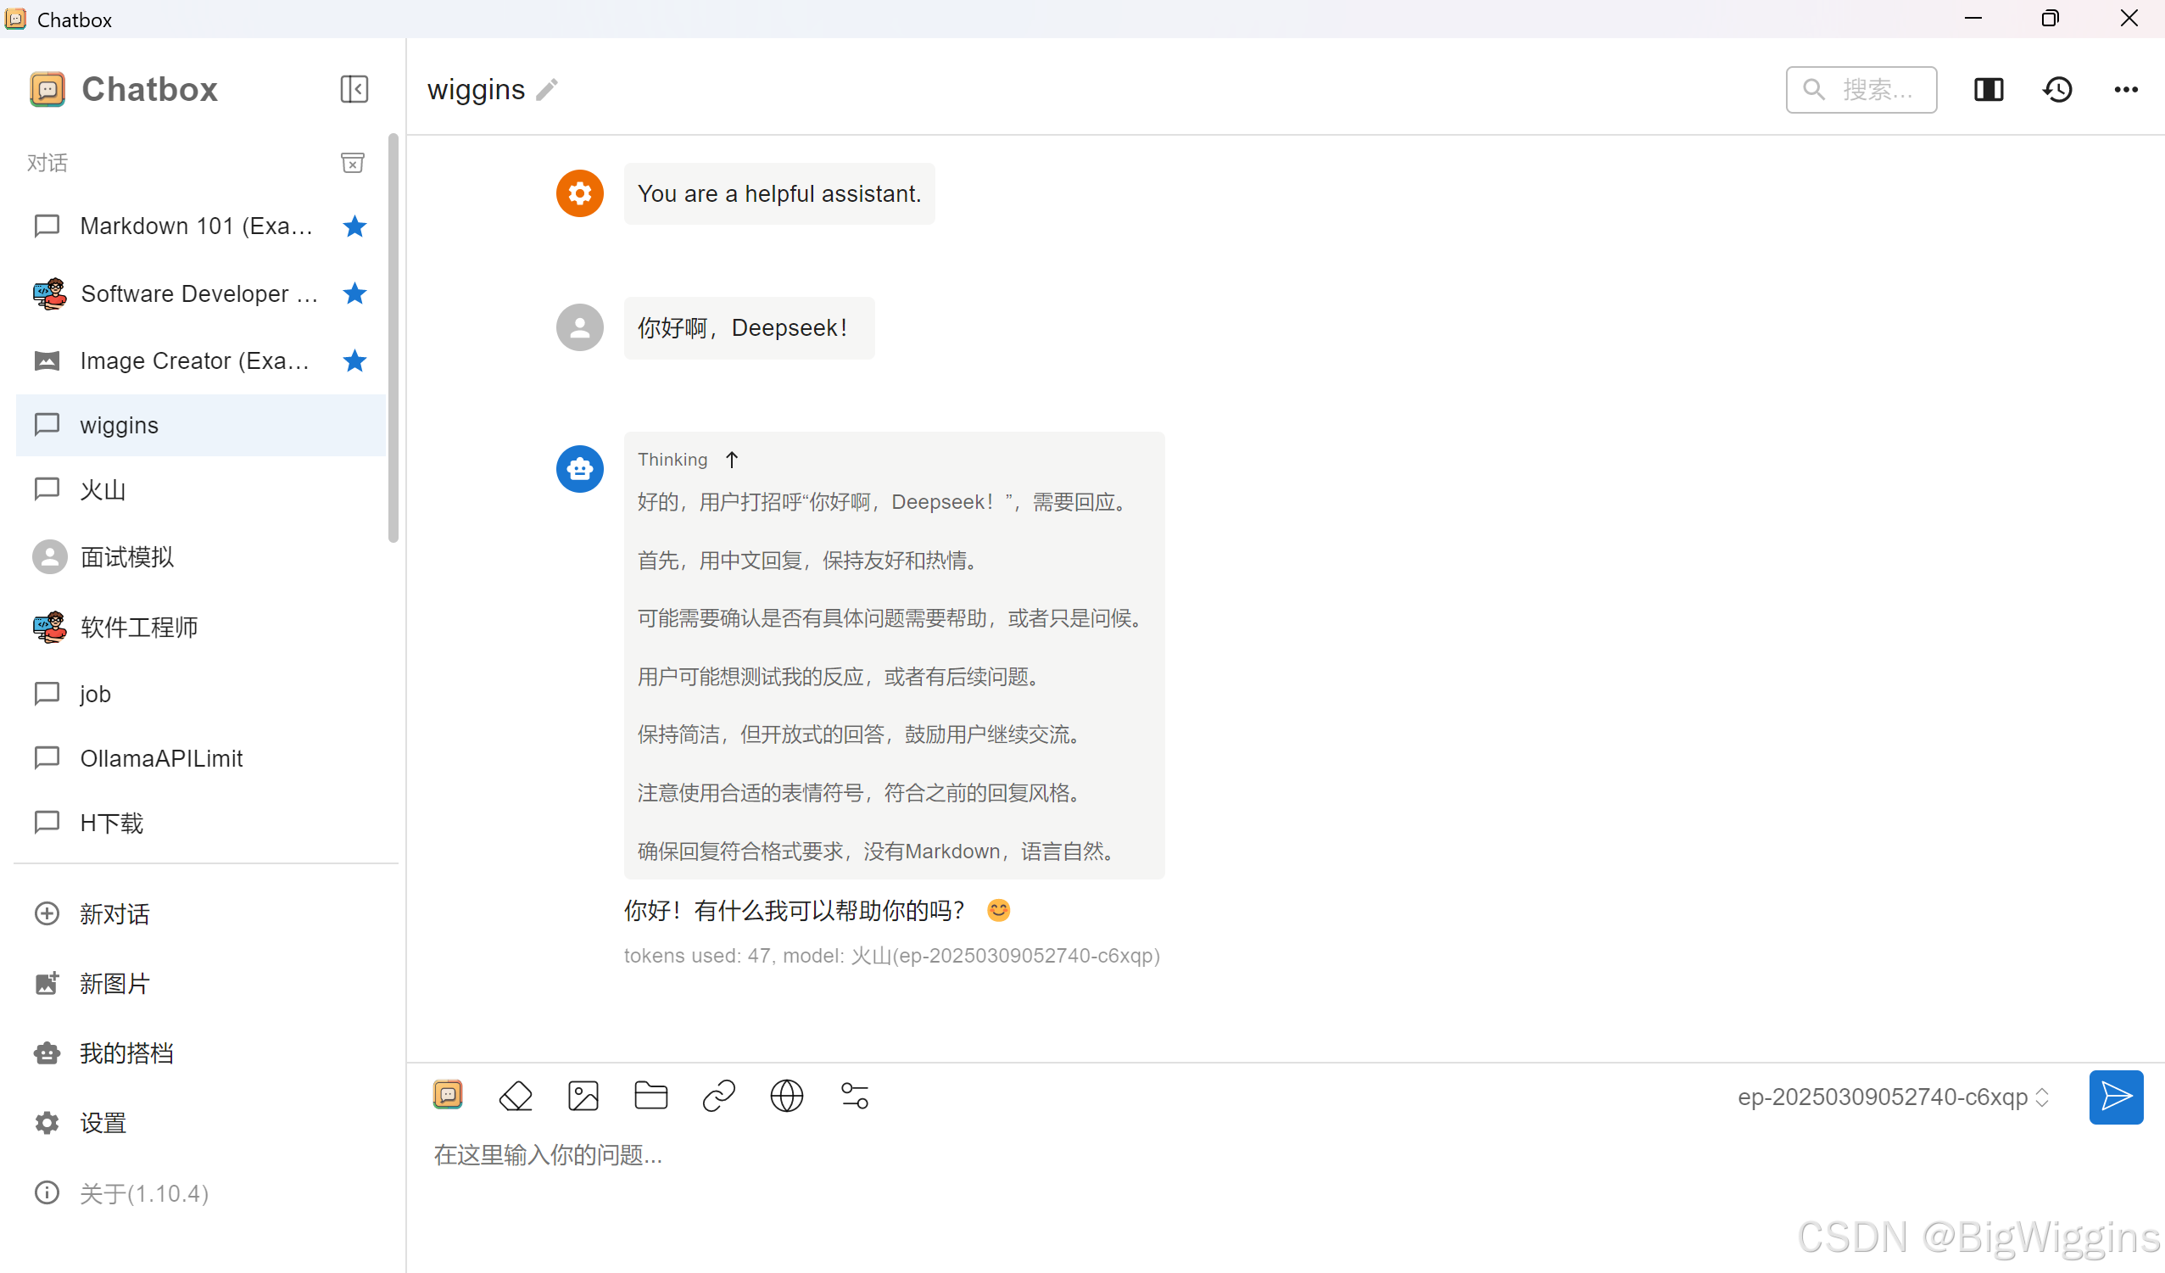Click the attach image icon

[x=583, y=1096]
